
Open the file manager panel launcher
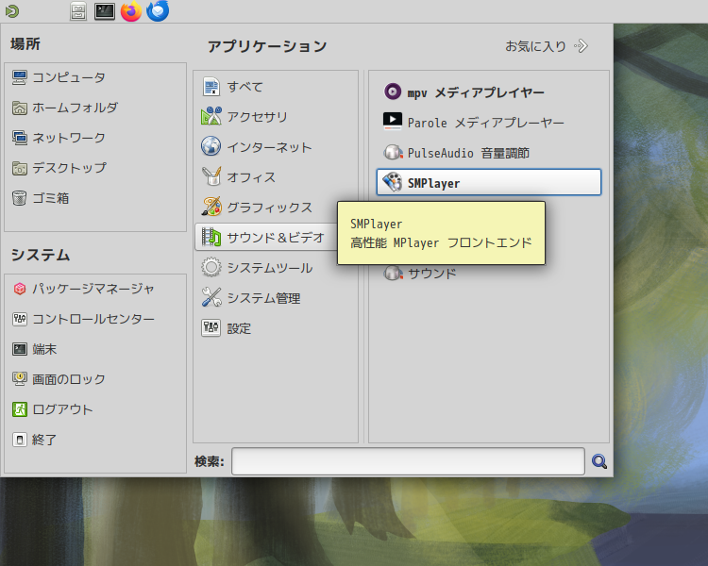[x=78, y=11]
